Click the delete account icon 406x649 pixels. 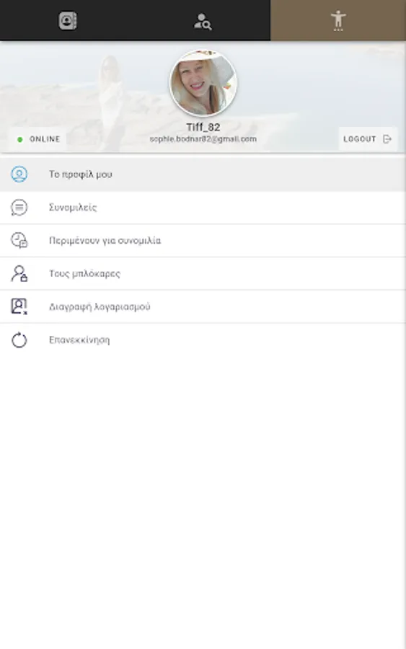19,306
